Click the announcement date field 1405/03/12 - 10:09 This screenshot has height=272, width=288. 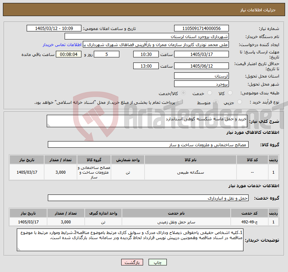coord(54,28)
